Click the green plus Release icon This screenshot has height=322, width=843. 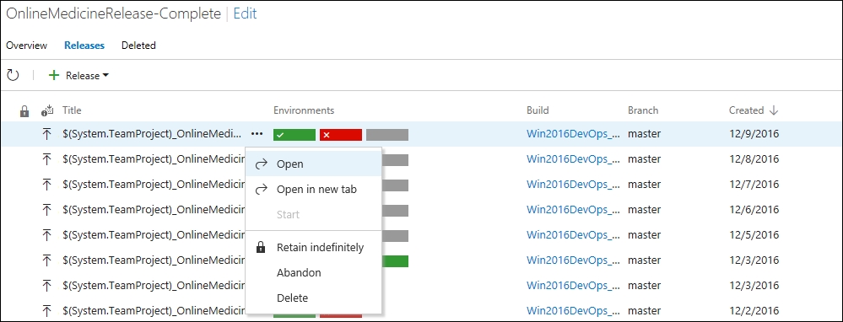click(54, 76)
